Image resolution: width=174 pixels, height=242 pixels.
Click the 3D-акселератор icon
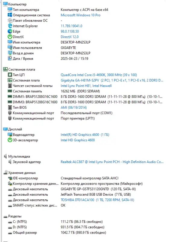tap(10, 140)
